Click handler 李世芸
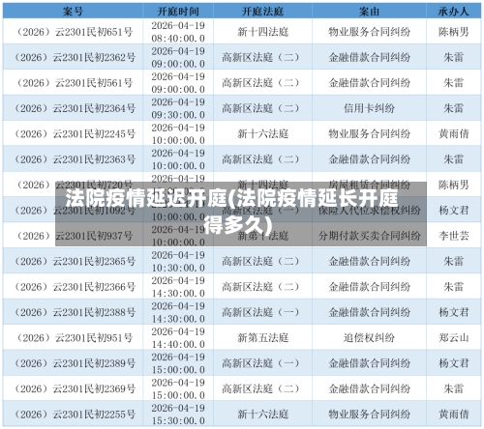This screenshot has width=484, height=429. (453, 236)
